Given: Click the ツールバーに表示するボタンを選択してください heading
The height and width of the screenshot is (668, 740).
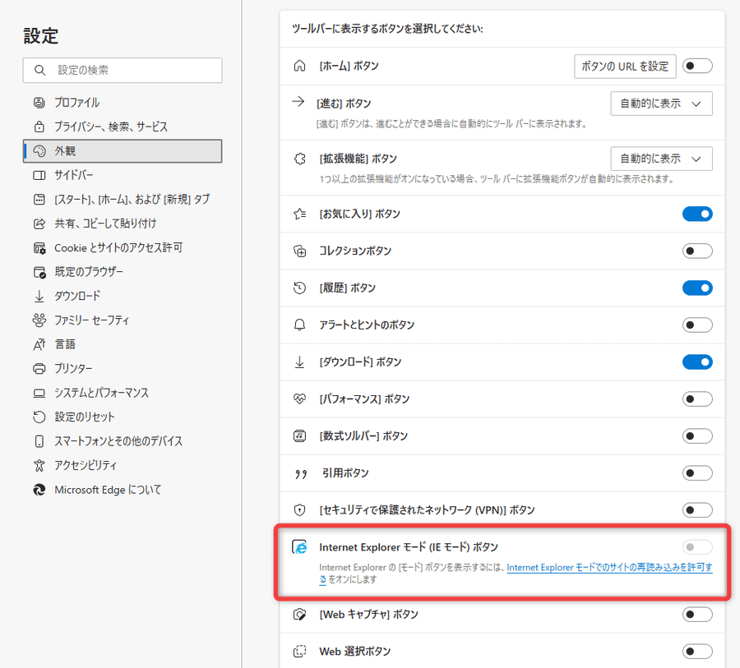Looking at the screenshot, I should pos(387,29).
